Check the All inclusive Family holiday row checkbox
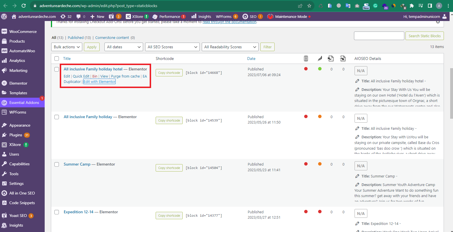Viewport: 453px width, 232px height. coord(57,117)
